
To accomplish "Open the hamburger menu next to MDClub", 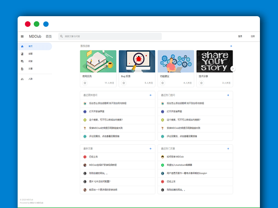I will [x=22, y=36].
